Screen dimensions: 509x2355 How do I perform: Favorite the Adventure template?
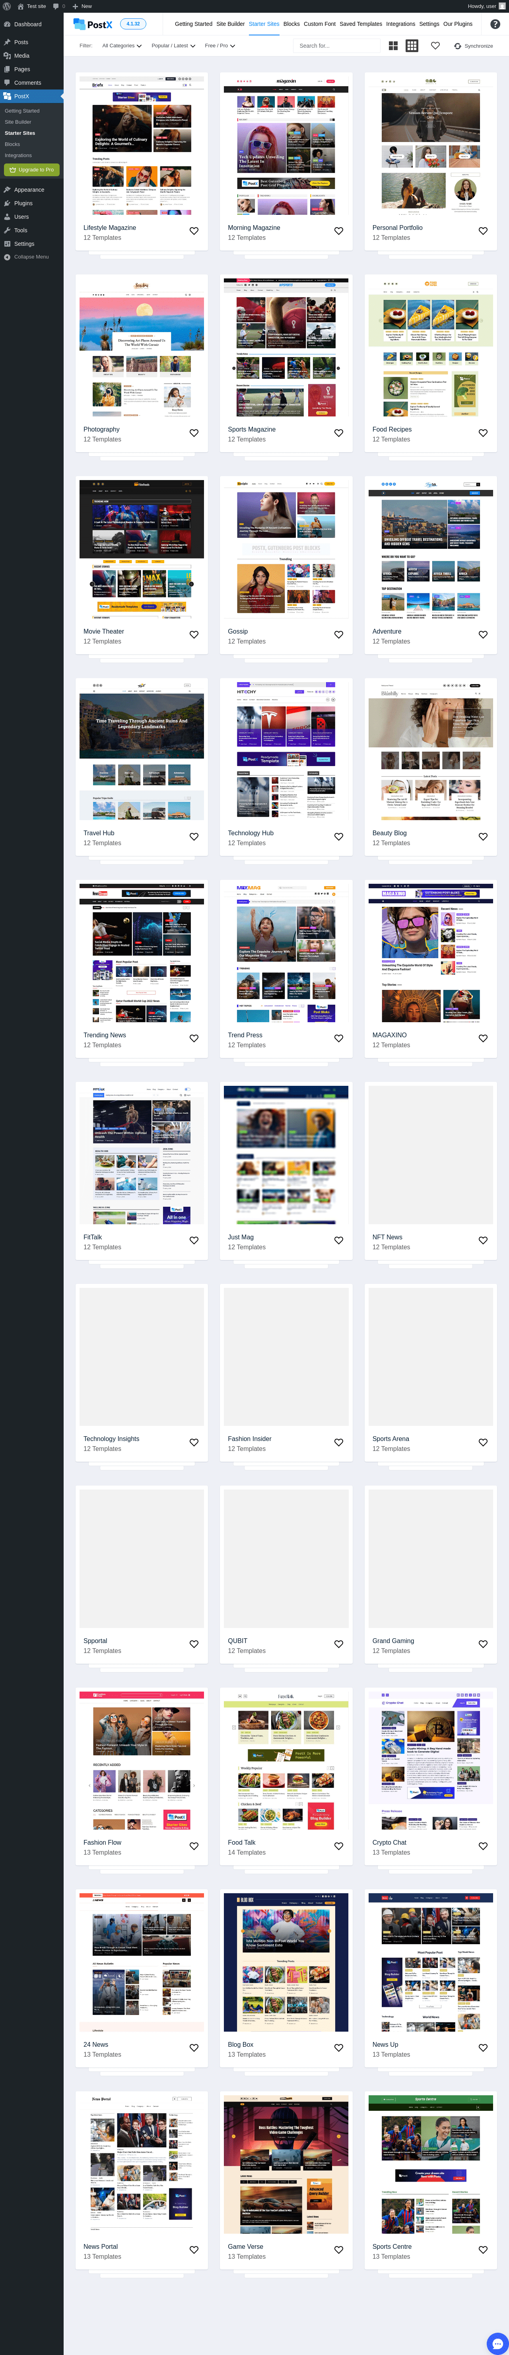[484, 634]
